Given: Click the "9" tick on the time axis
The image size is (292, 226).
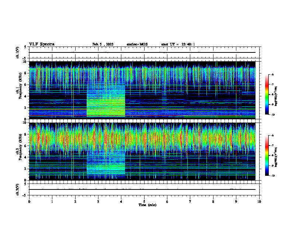Looking at the screenshot, I should (x=236, y=202).
